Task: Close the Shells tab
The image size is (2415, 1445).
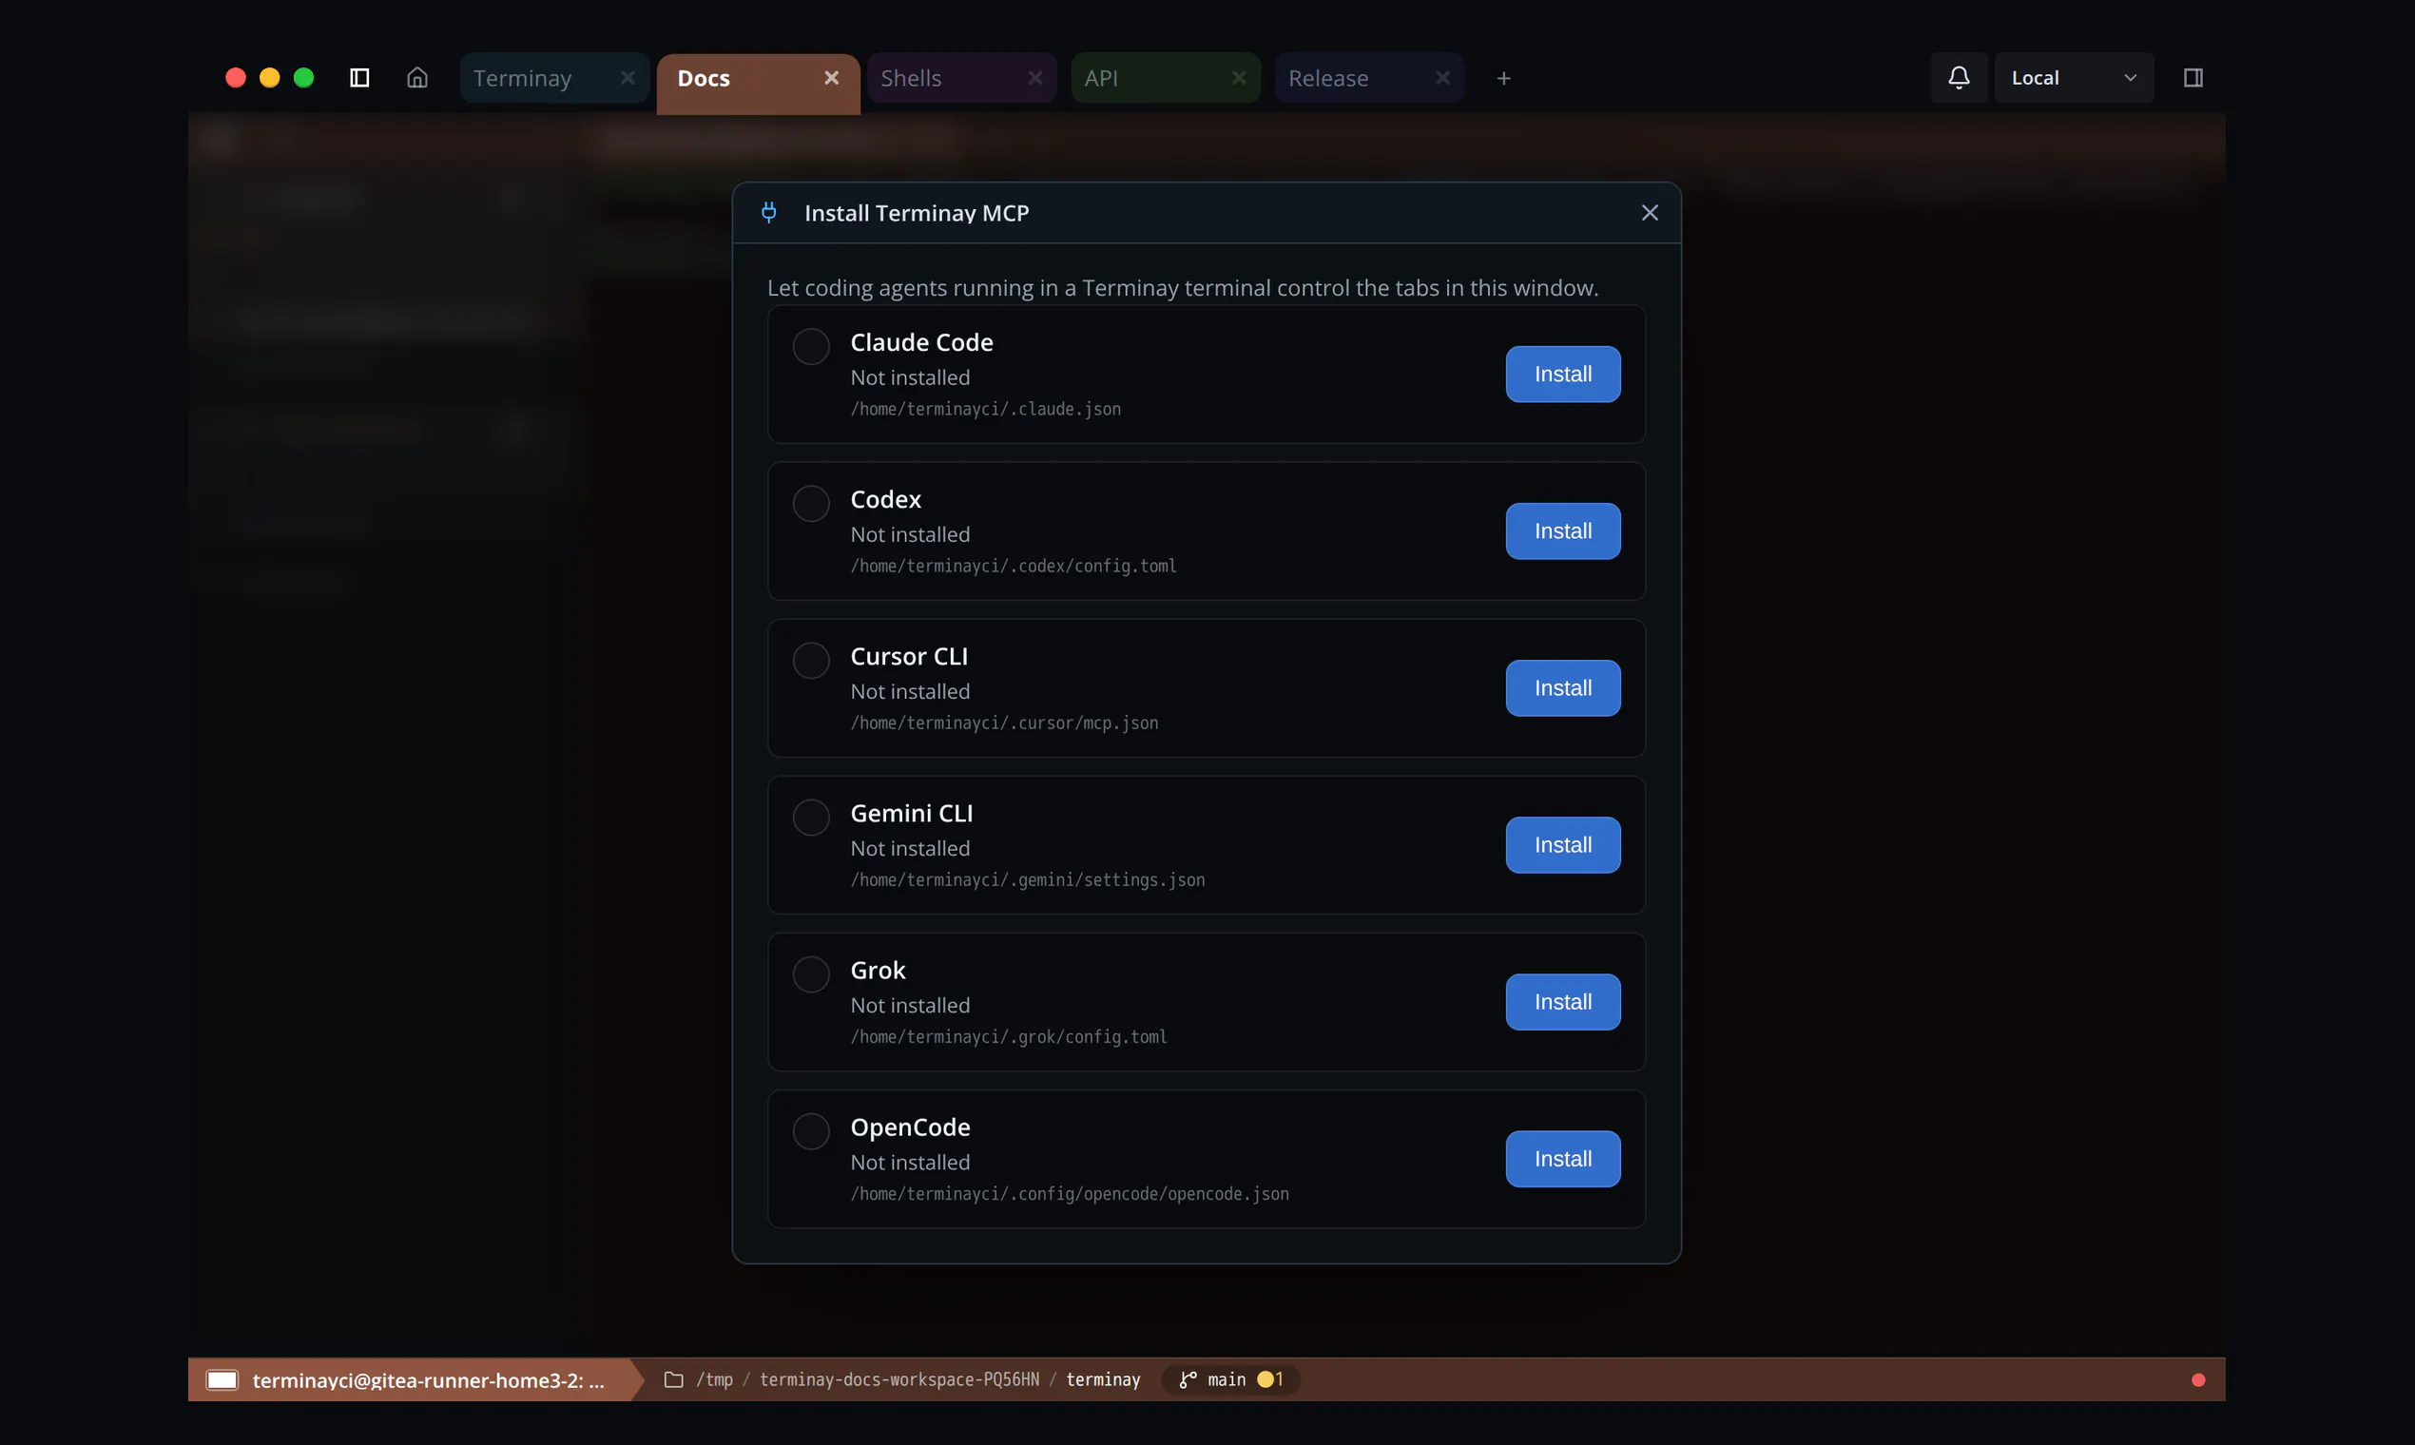Action: pos(1035,78)
